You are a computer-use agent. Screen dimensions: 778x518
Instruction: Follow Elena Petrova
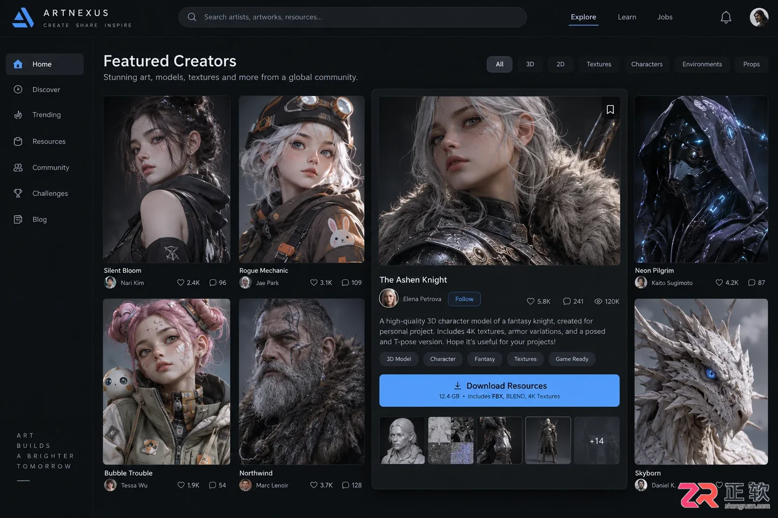(x=464, y=299)
